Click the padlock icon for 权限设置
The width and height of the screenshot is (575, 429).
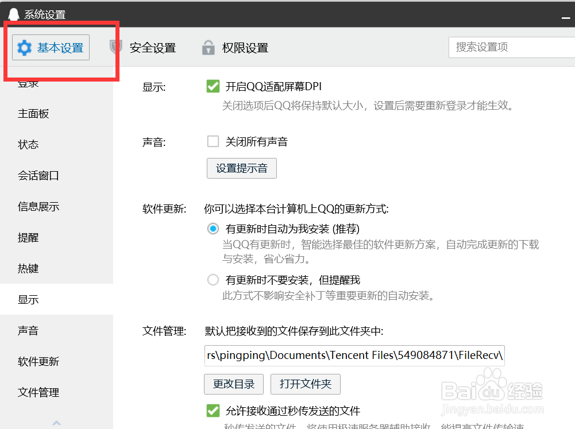coord(209,48)
